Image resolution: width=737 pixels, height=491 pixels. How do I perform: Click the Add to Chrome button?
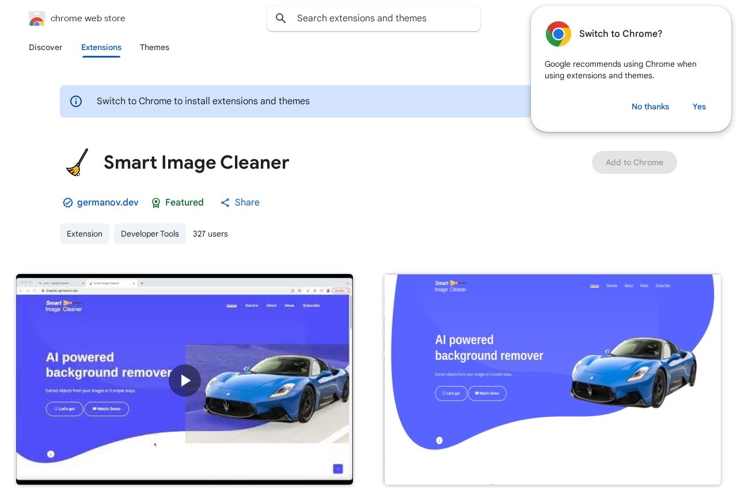(x=635, y=162)
